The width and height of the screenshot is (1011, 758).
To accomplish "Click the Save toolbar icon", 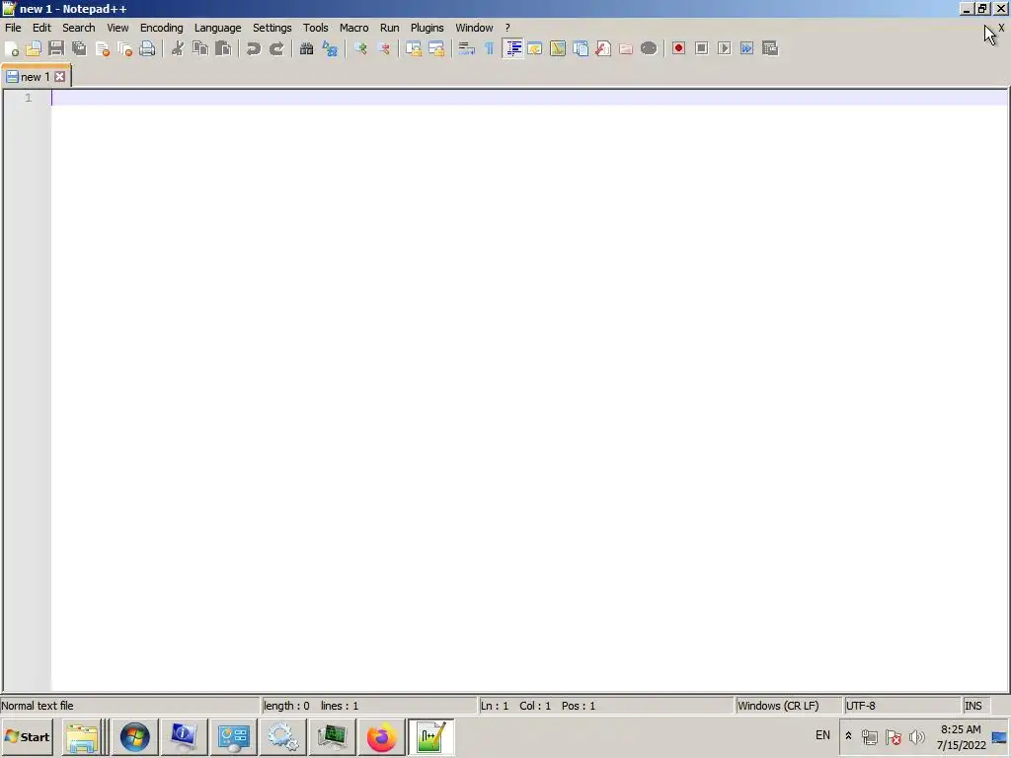I will 56,49.
